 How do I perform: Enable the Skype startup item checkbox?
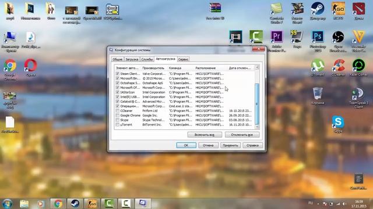(118, 120)
